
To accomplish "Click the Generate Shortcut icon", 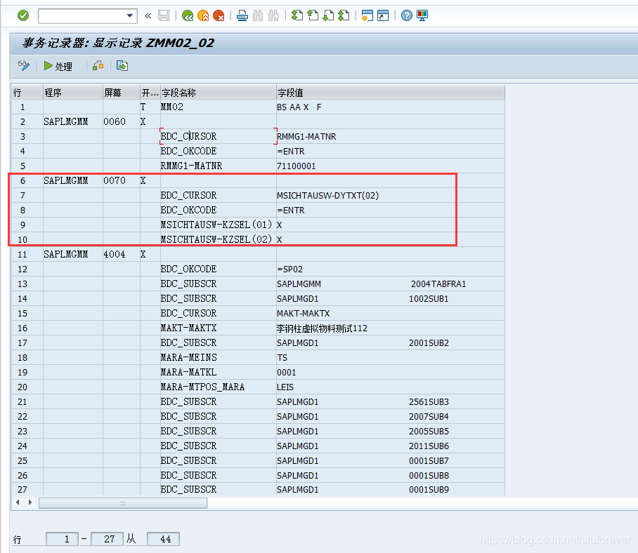I will 383,16.
